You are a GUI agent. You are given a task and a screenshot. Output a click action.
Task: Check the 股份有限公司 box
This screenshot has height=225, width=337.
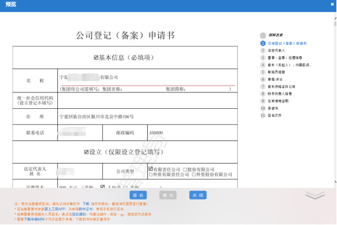[185, 170]
